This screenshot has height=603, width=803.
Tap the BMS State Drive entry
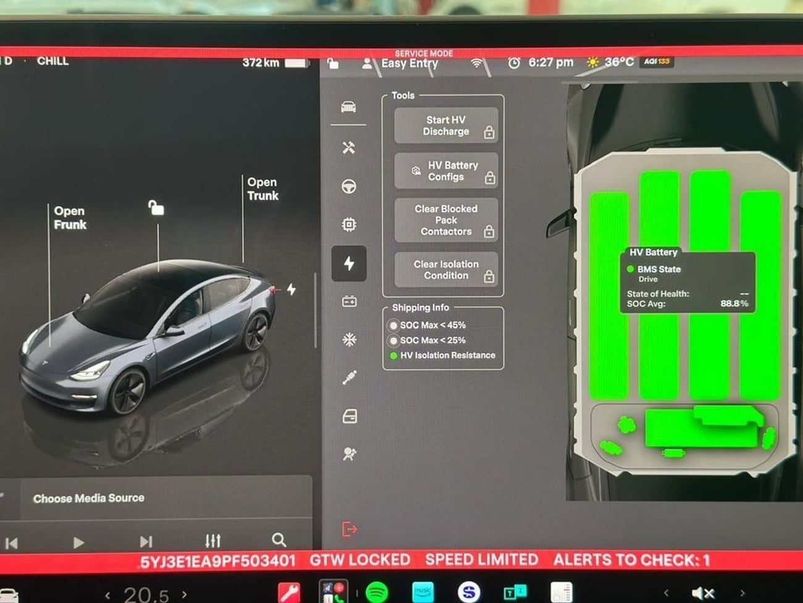click(654, 274)
